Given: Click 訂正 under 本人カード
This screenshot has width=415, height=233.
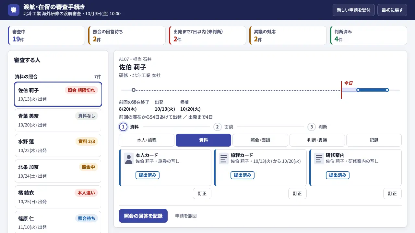Looking at the screenshot, I should click(202, 194).
